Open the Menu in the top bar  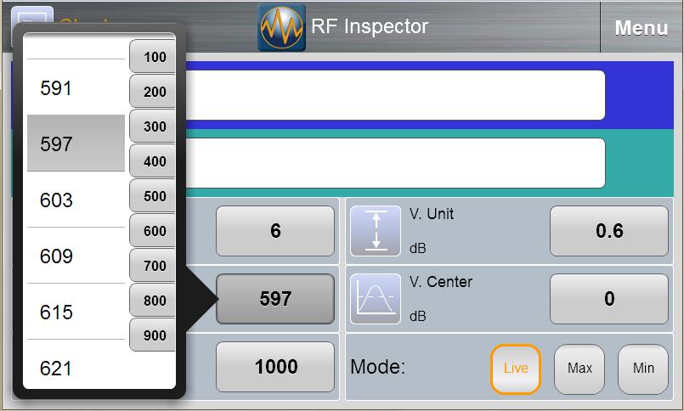pos(641,28)
